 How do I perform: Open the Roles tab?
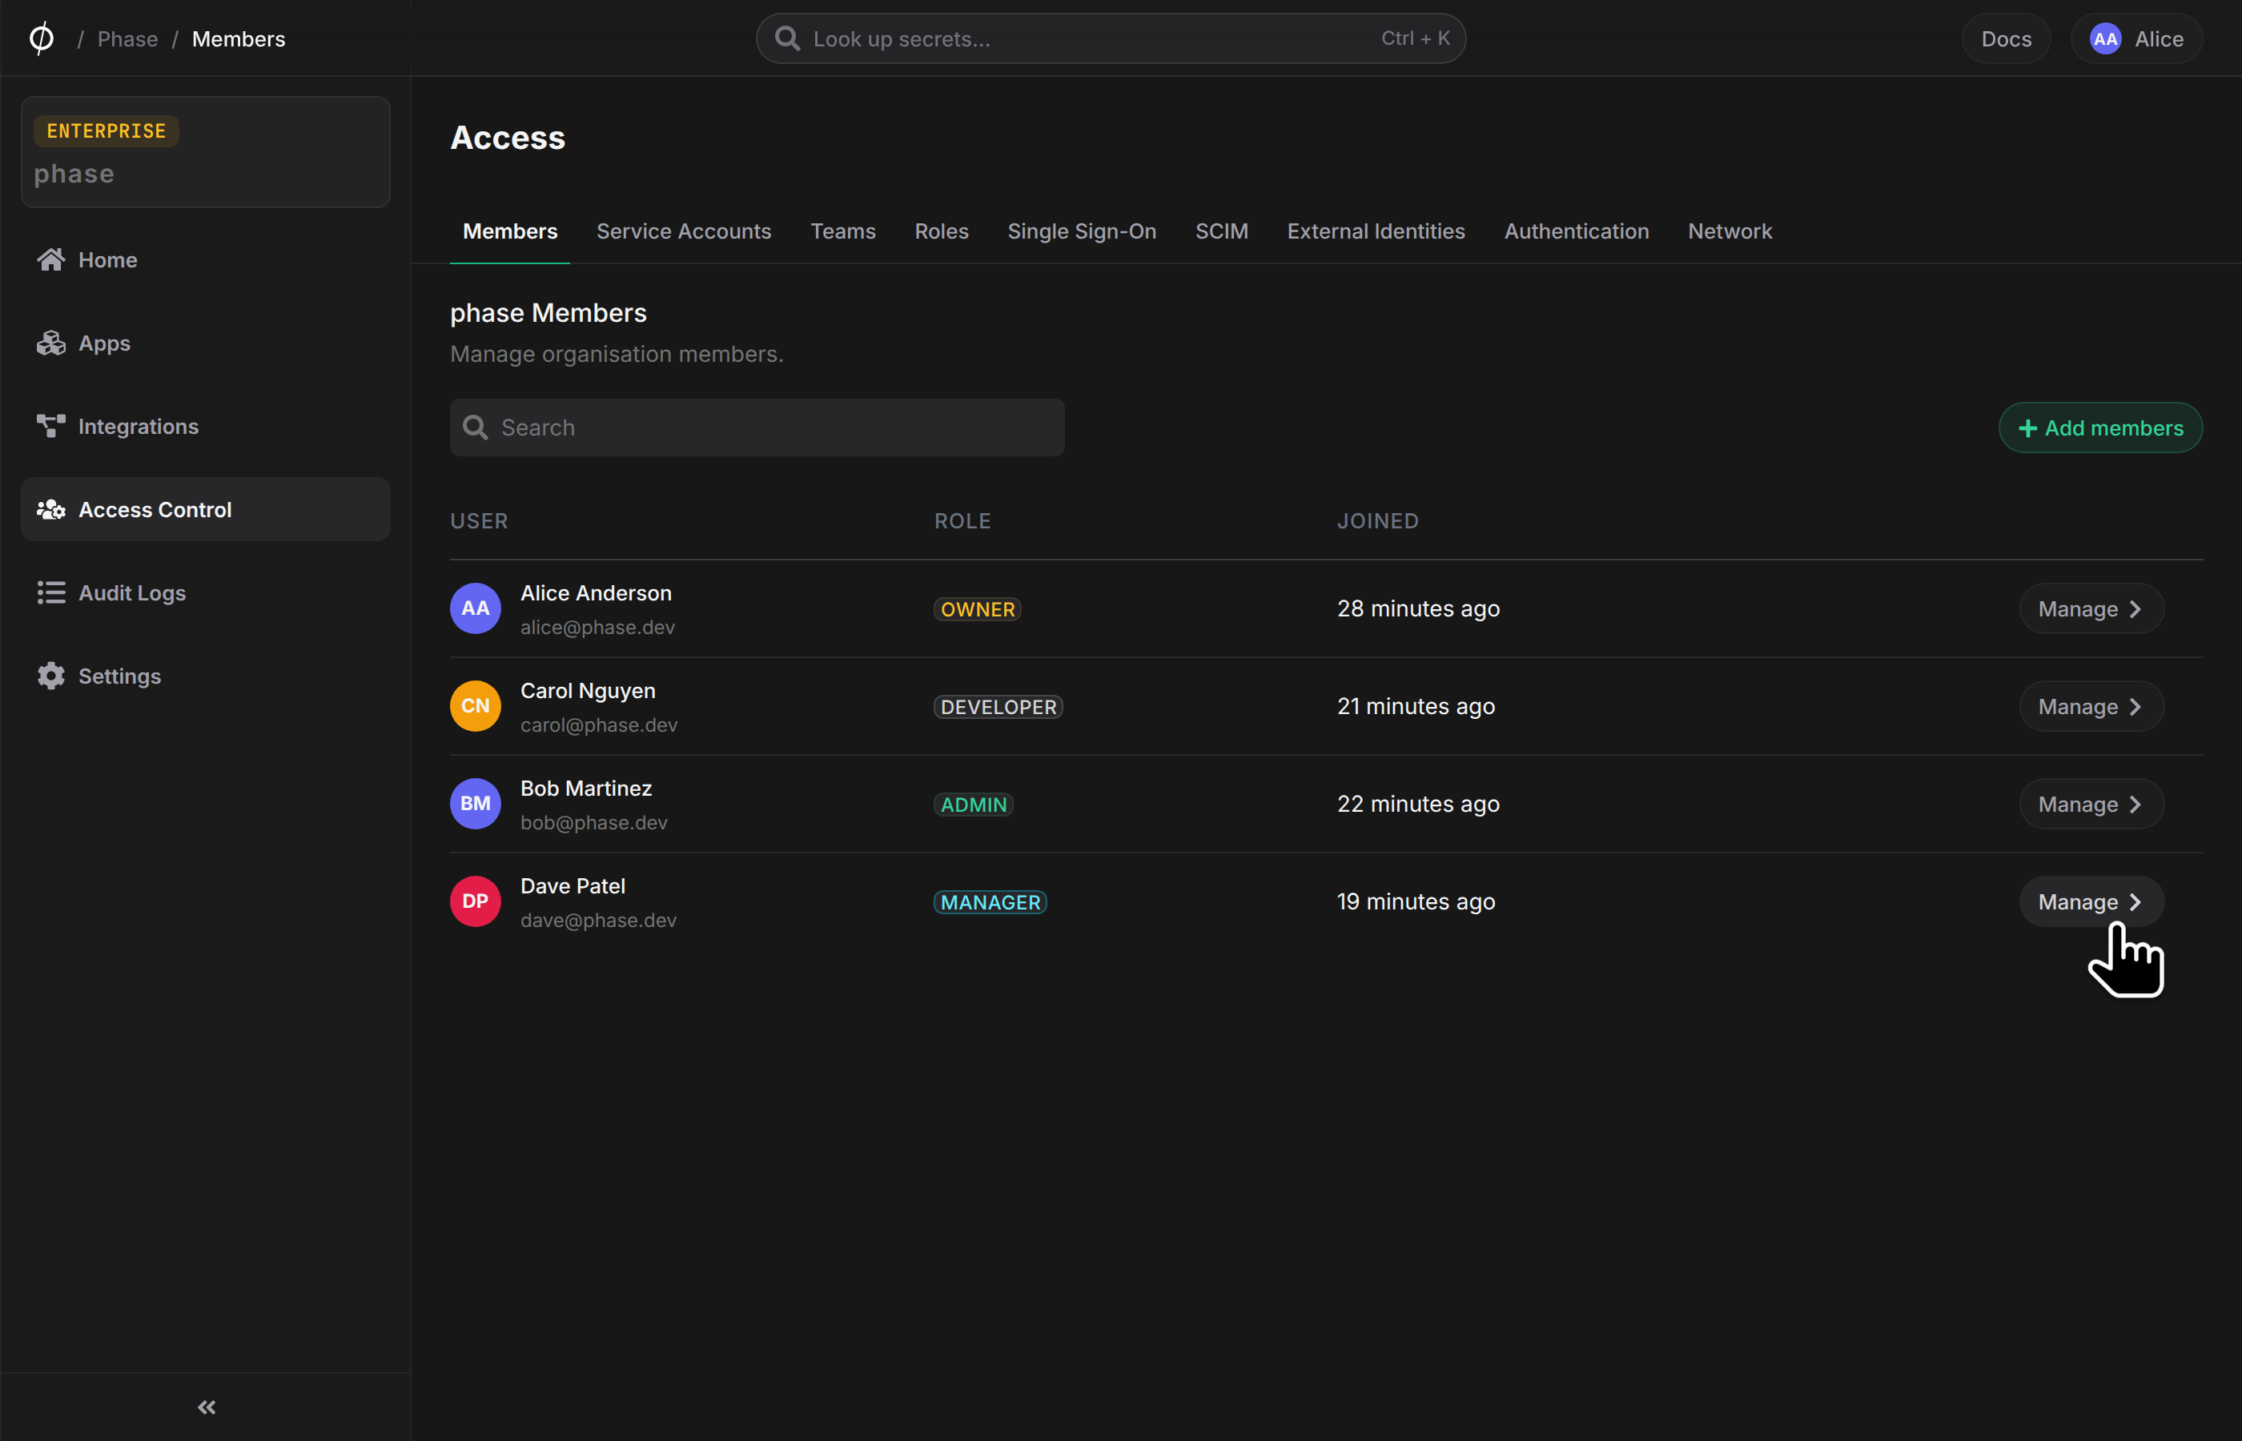click(x=940, y=231)
